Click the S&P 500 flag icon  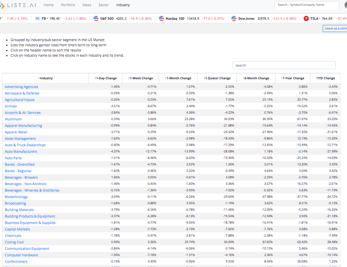96,18
